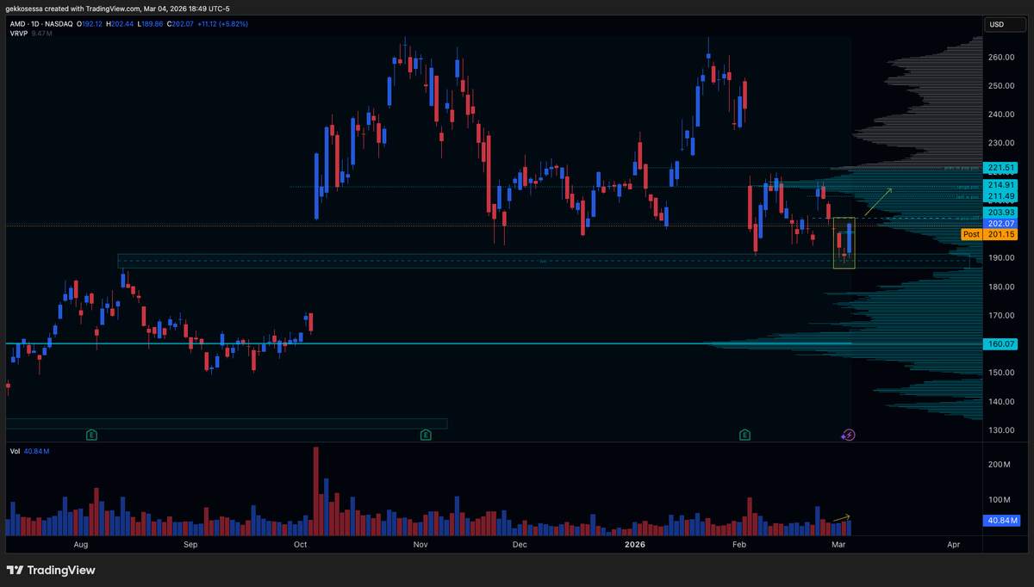Click the Oct time axis label
The width and height of the screenshot is (1034, 587).
301,545
